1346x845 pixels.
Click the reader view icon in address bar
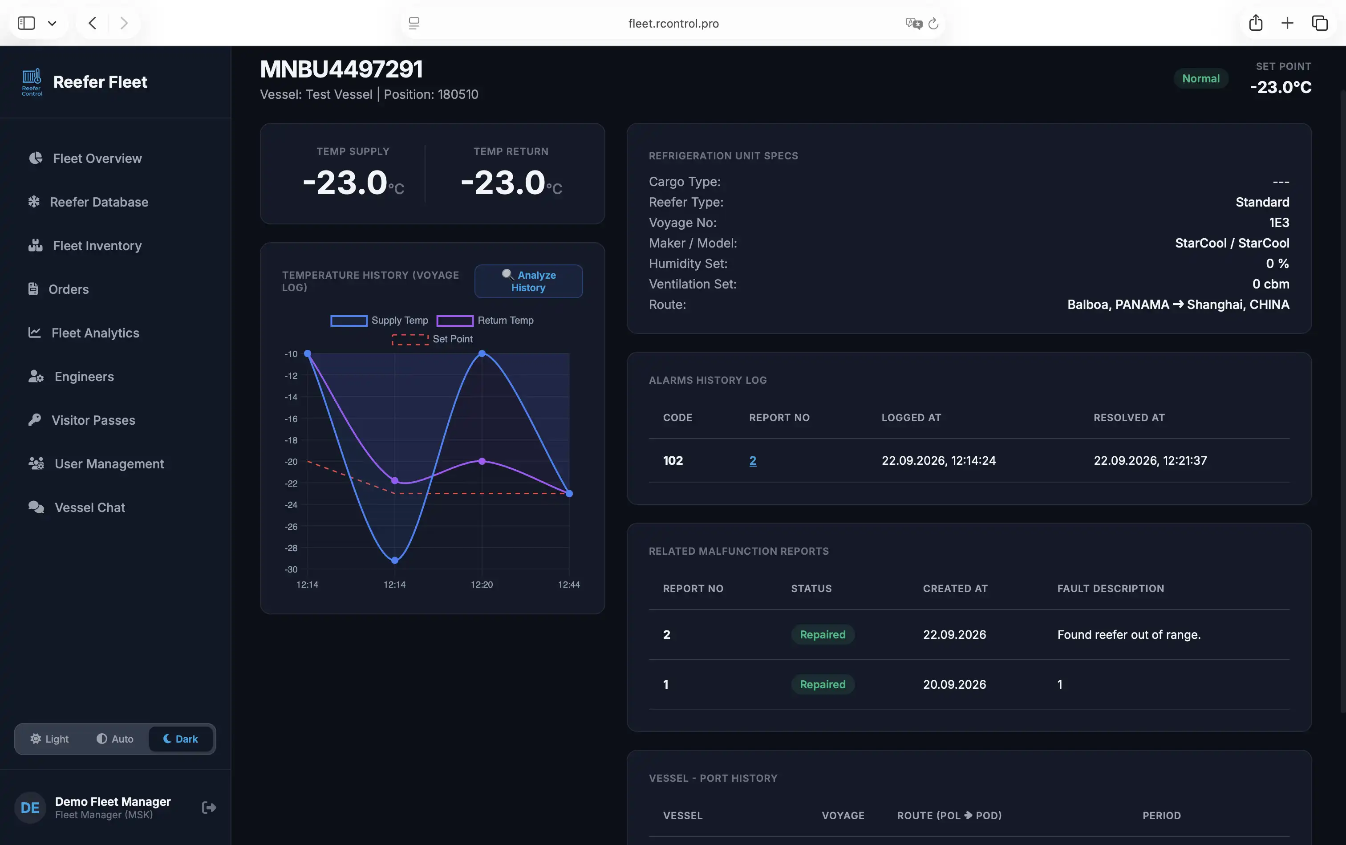414,24
